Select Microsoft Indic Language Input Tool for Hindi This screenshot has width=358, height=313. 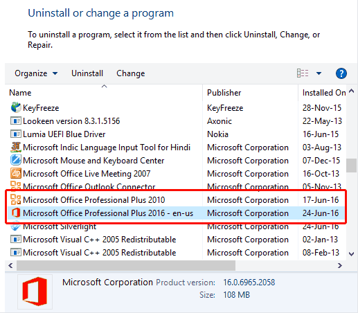click(x=107, y=147)
